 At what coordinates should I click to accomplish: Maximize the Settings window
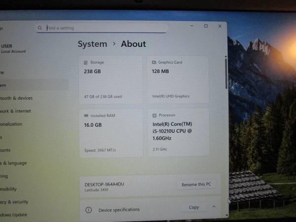pos(206,26)
